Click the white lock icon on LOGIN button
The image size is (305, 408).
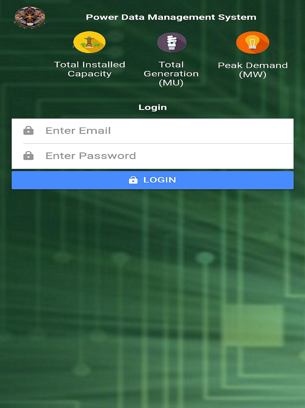(x=133, y=180)
